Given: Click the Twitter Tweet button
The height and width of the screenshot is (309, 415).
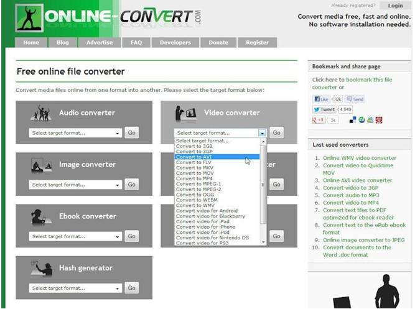Looking at the screenshot, I should [324, 109].
